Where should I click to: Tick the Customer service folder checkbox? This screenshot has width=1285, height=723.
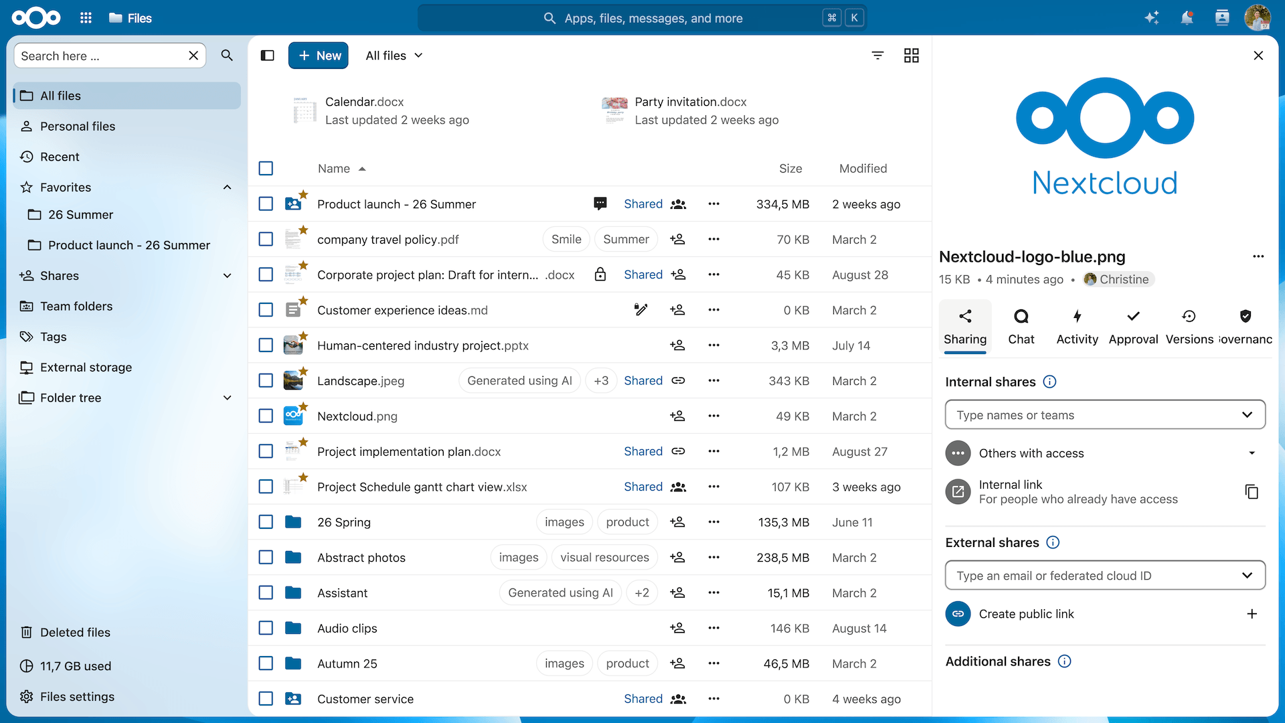266,698
